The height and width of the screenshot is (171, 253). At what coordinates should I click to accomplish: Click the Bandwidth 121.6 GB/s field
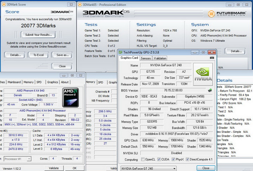pyautogui.click(x=200, y=128)
